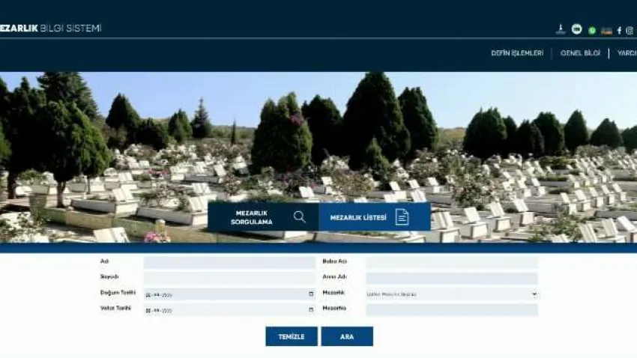Viewport: 637px width, 358px height.
Task: Open the Defin İşlemleri menu
Action: (517, 53)
